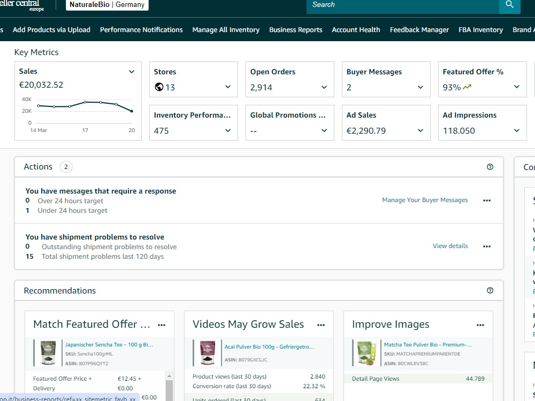Expand the Sales metric chevron
The height and width of the screenshot is (401, 535).
132,72
